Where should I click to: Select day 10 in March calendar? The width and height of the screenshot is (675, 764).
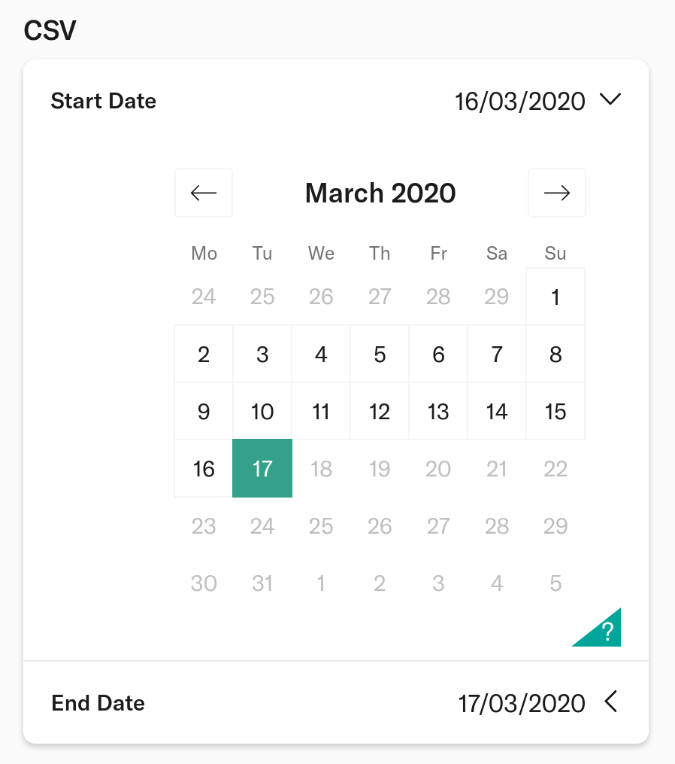(x=262, y=411)
